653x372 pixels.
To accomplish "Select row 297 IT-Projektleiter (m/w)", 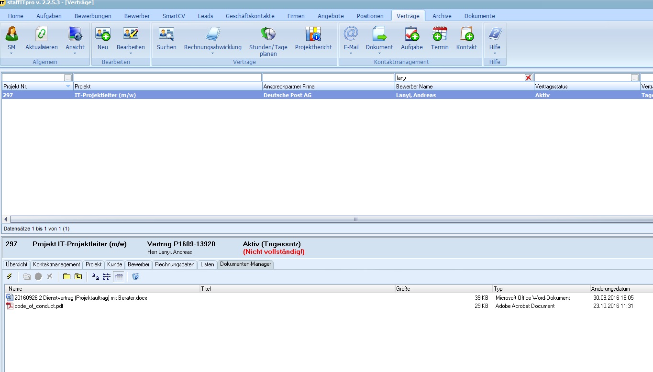I will [x=327, y=95].
